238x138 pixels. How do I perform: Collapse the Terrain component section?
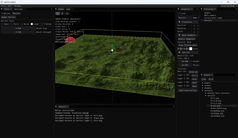(x=179, y=52)
